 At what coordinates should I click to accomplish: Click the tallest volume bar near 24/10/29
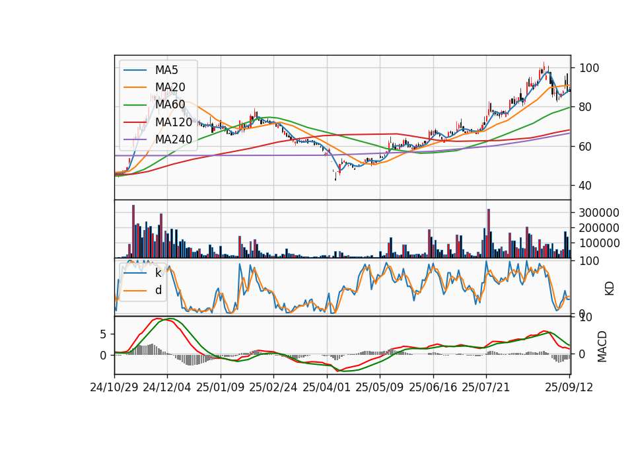tap(133, 231)
